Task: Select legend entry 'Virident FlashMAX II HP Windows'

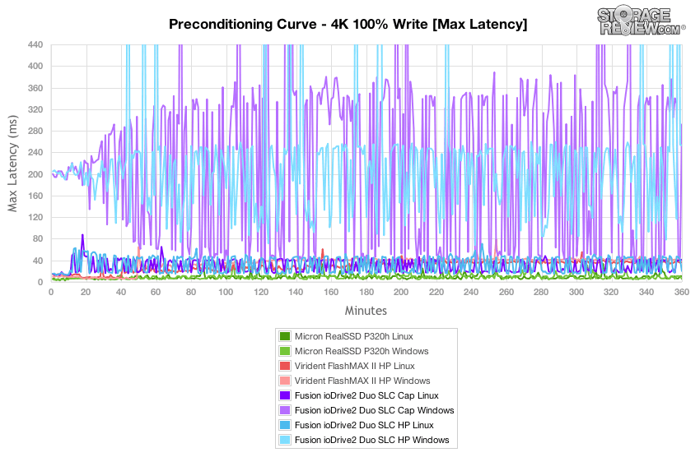Action: (362, 381)
